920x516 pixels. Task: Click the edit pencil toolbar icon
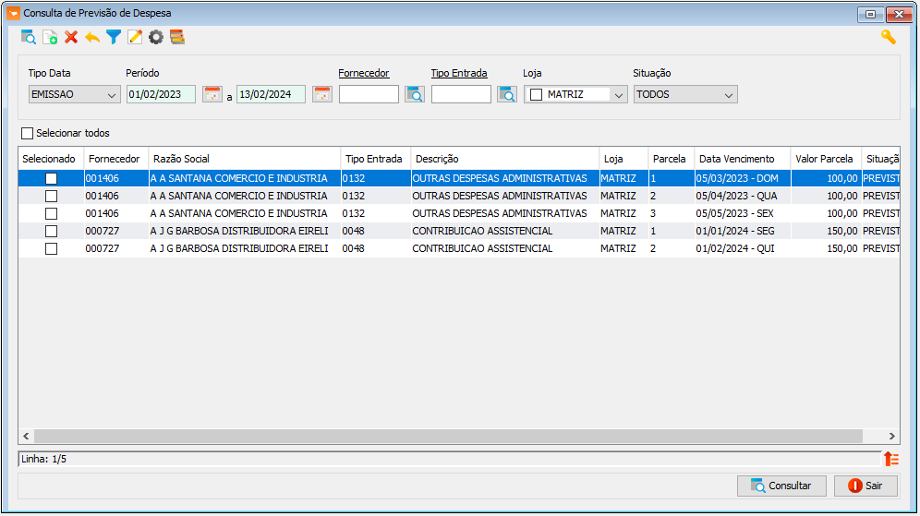[134, 38]
